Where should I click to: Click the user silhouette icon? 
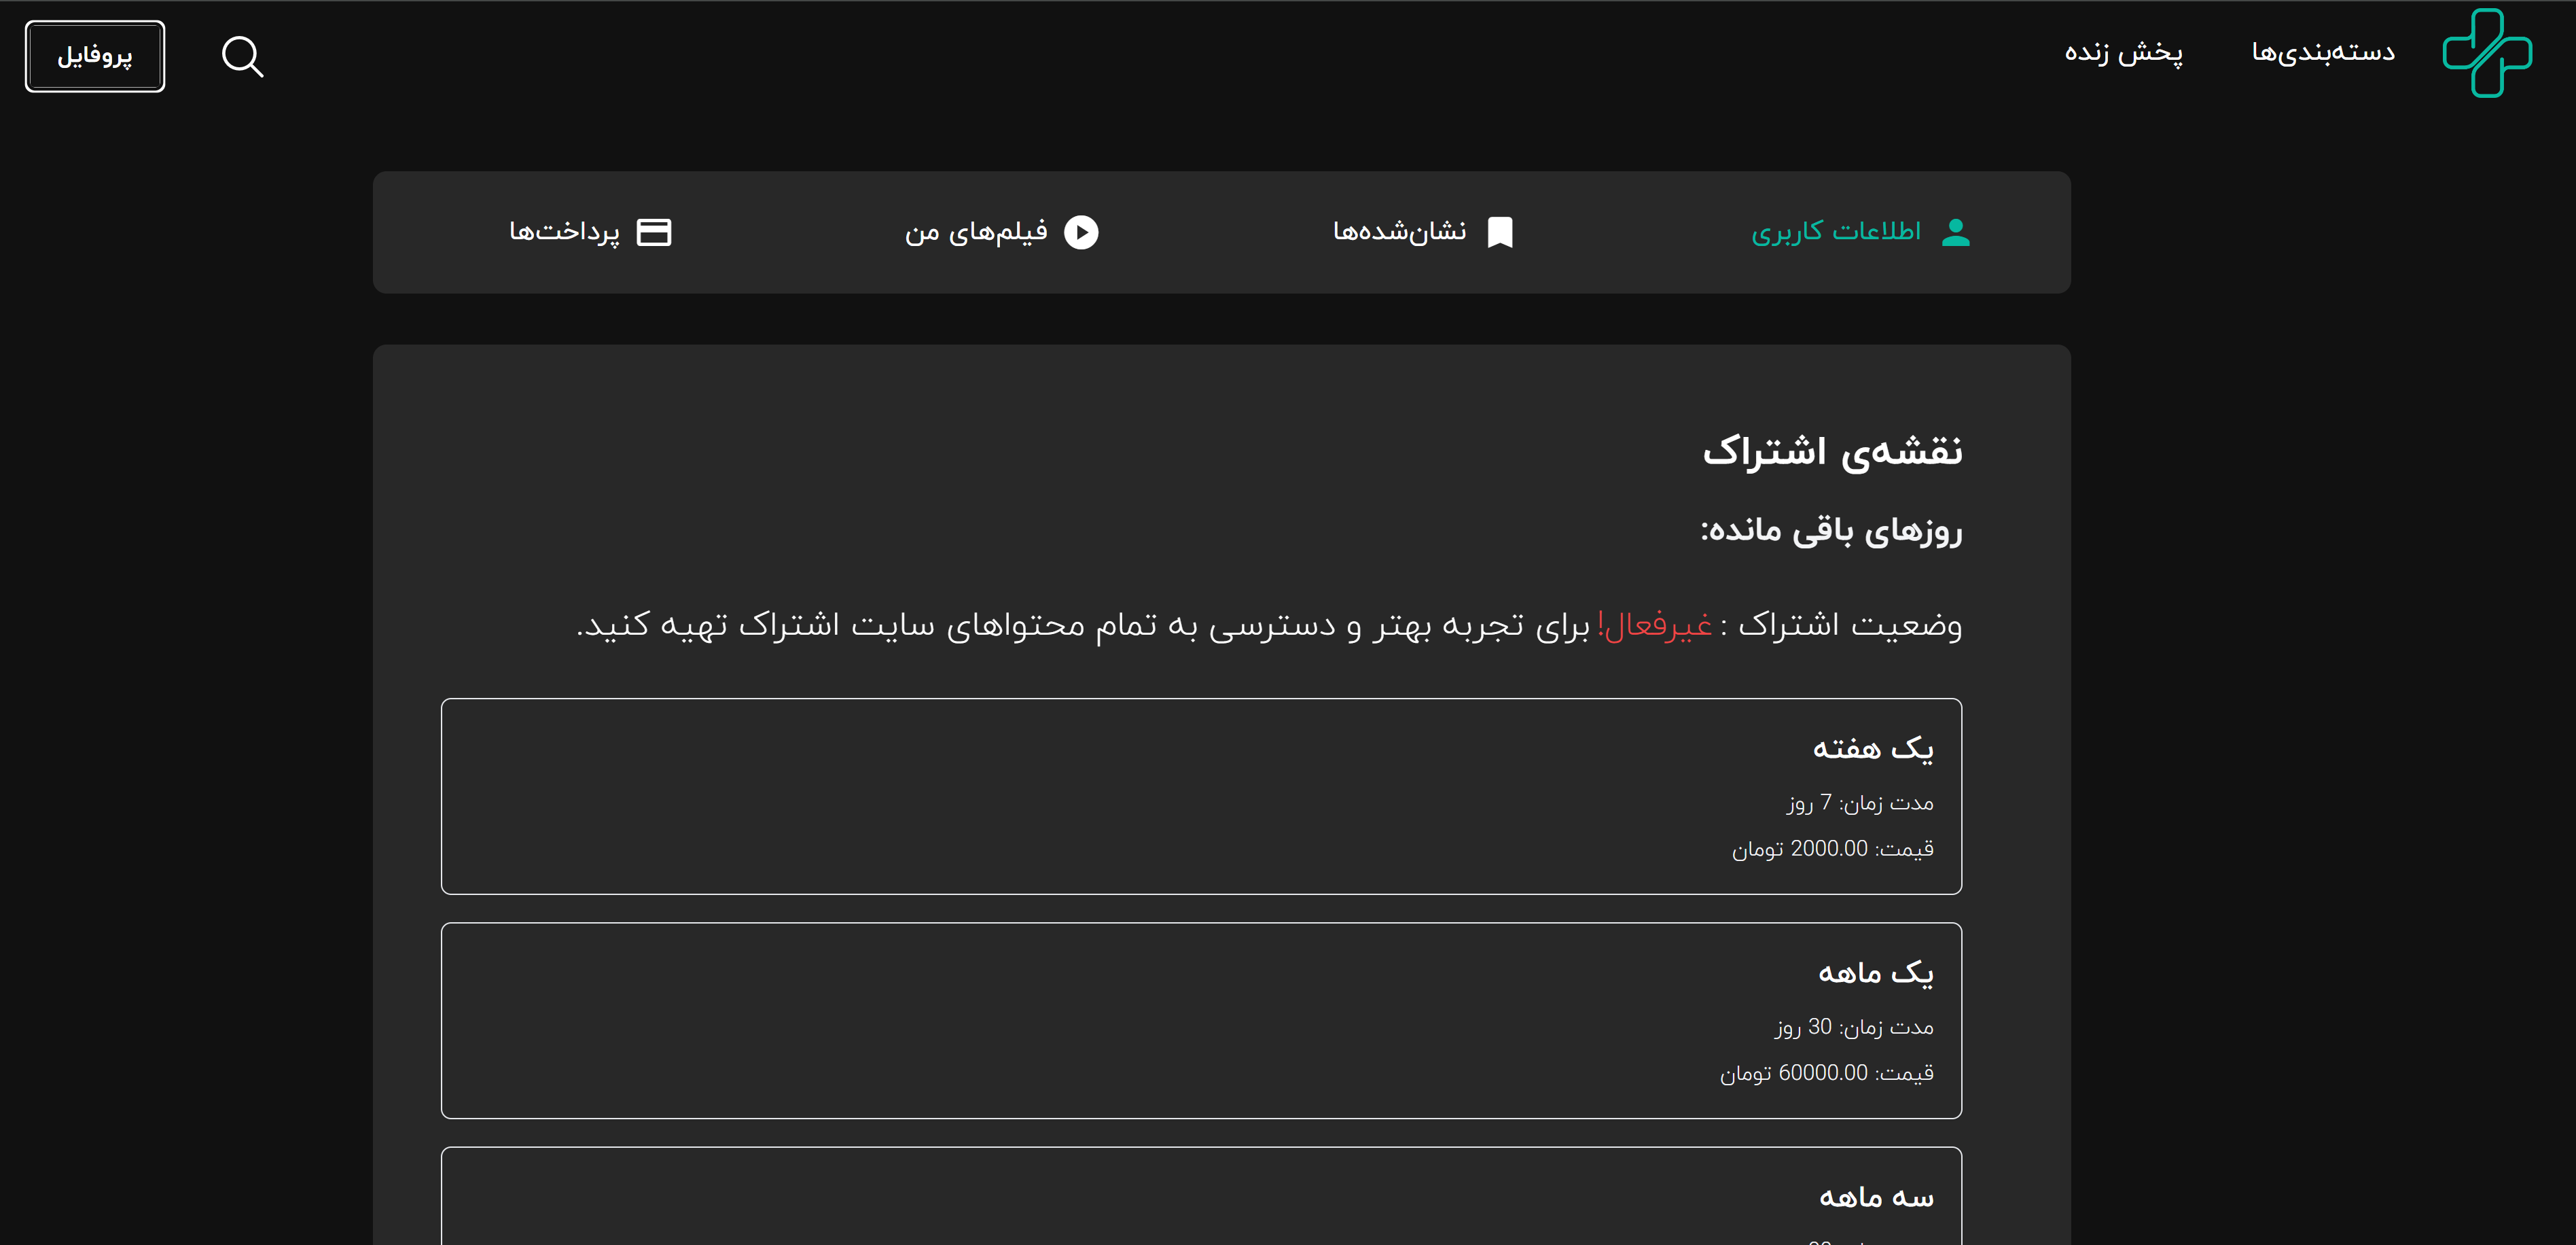point(1955,232)
